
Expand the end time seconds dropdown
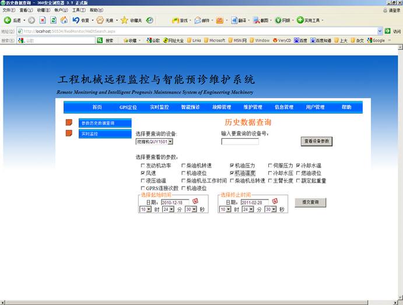coord(270,209)
